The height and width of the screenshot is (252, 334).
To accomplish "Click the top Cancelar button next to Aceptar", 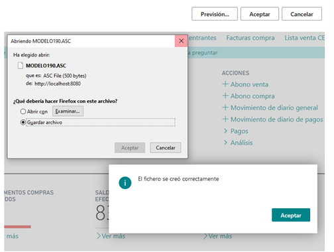I will click(302, 14).
